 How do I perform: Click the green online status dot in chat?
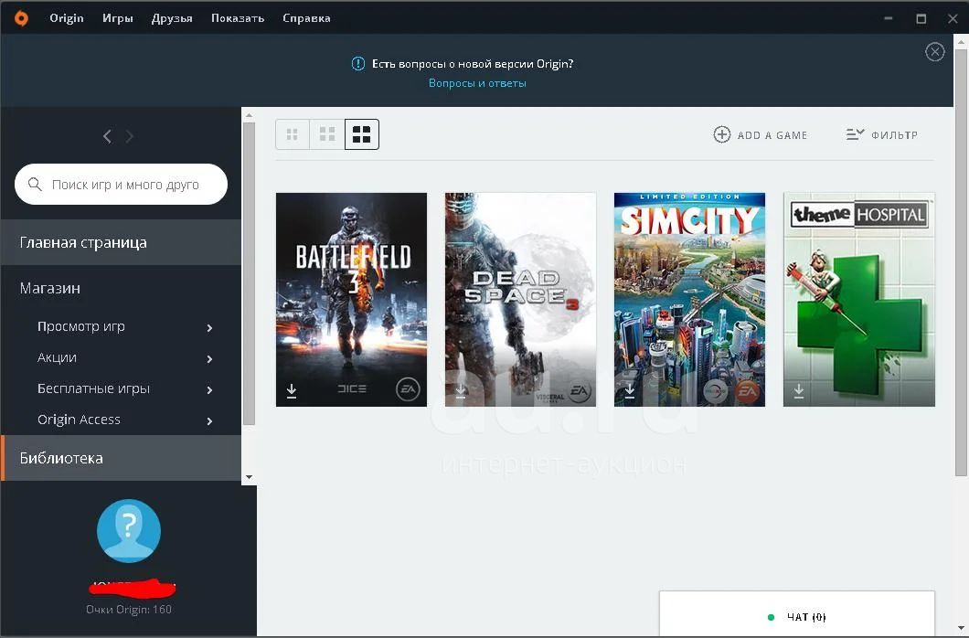point(771,617)
